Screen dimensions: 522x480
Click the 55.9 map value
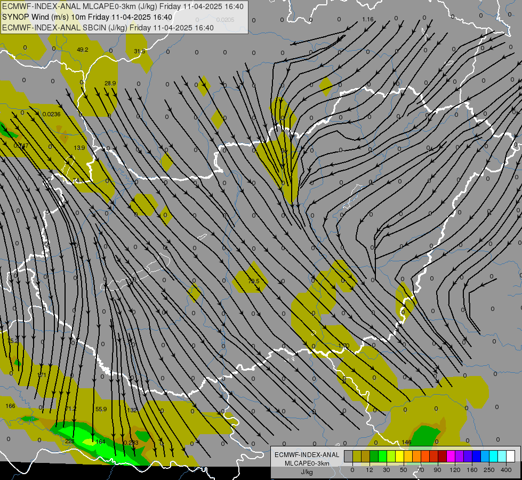coord(101,409)
